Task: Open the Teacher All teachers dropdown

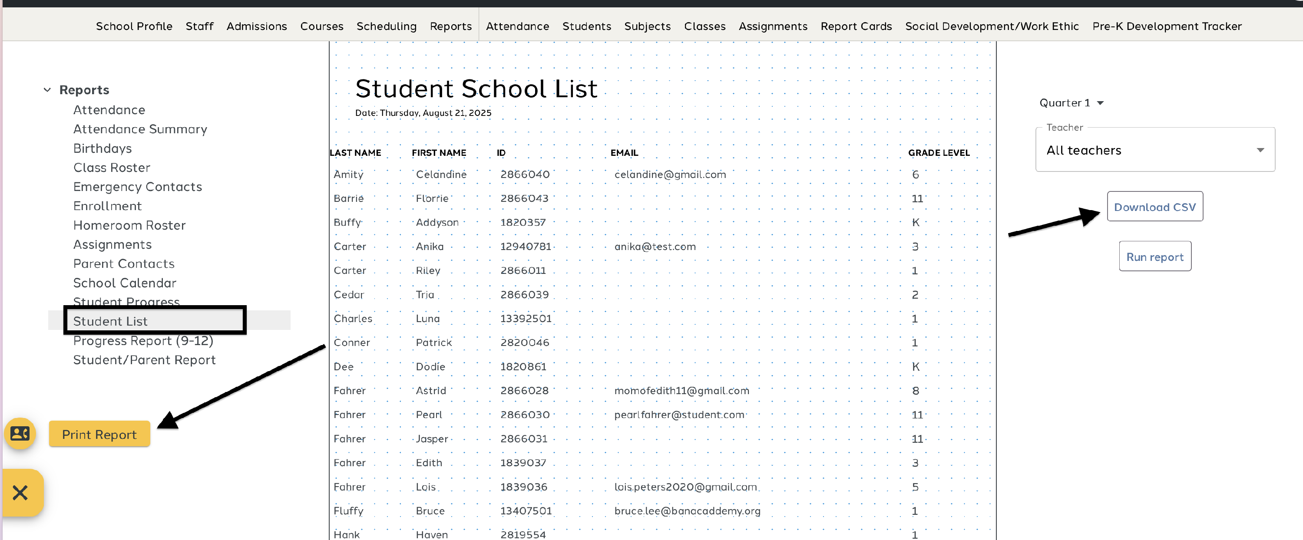Action: pyautogui.click(x=1155, y=150)
